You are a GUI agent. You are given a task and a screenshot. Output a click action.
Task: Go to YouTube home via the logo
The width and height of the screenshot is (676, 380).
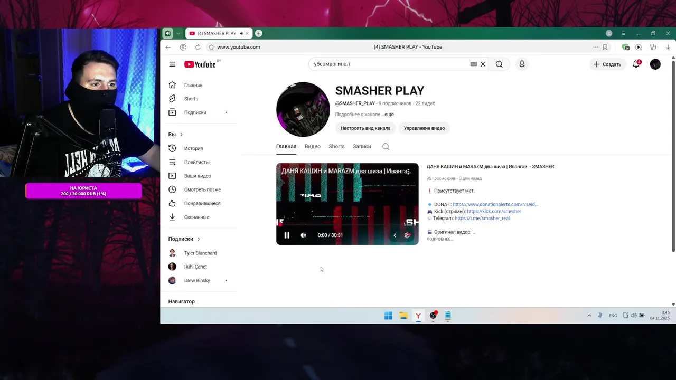pos(200,64)
